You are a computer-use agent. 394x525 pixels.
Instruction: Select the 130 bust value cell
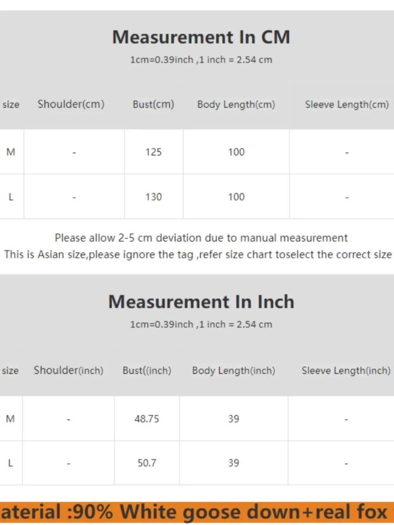[x=153, y=197]
